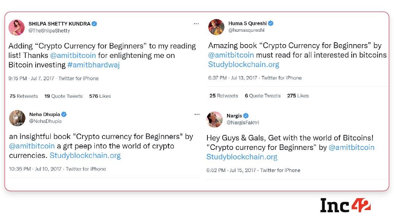Open more options menu on Neha Dhupia's tweet

coord(197,114)
